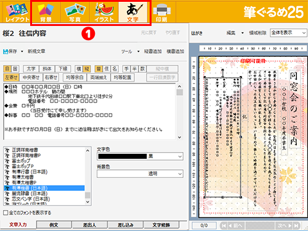This screenshot has width=308, height=231.
Task: Click the 半 half-width button
Action: pos(134,69)
